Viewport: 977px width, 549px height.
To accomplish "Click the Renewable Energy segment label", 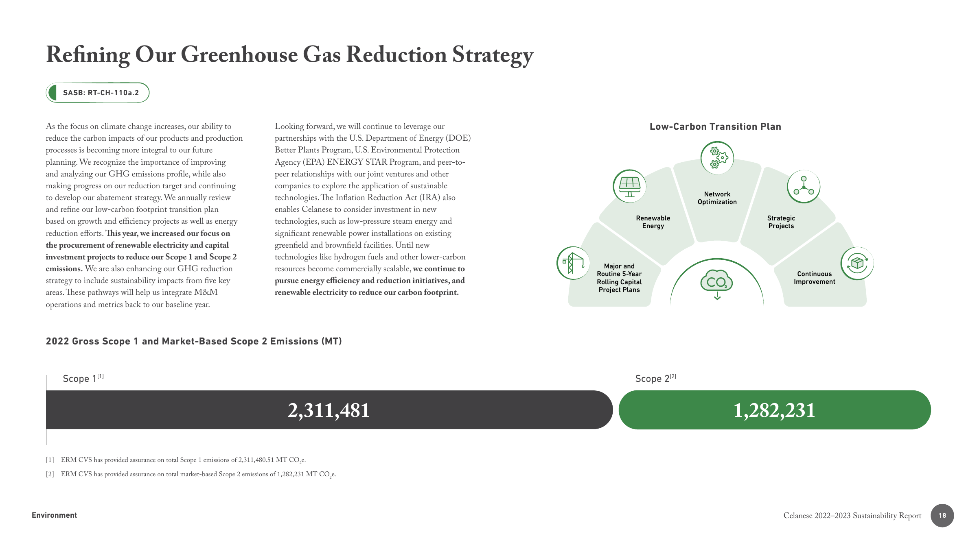I will point(653,222).
